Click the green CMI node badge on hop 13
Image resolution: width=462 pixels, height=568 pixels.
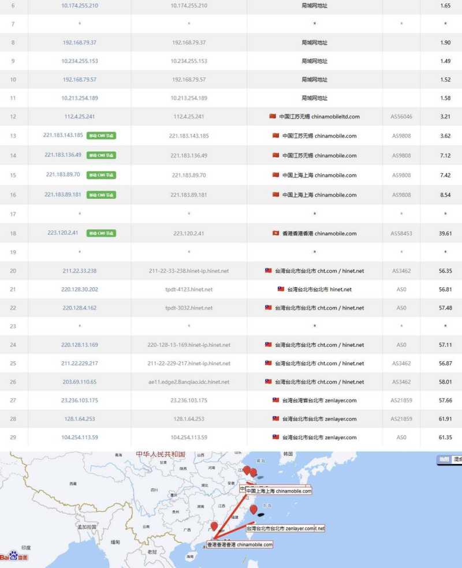tap(101, 136)
